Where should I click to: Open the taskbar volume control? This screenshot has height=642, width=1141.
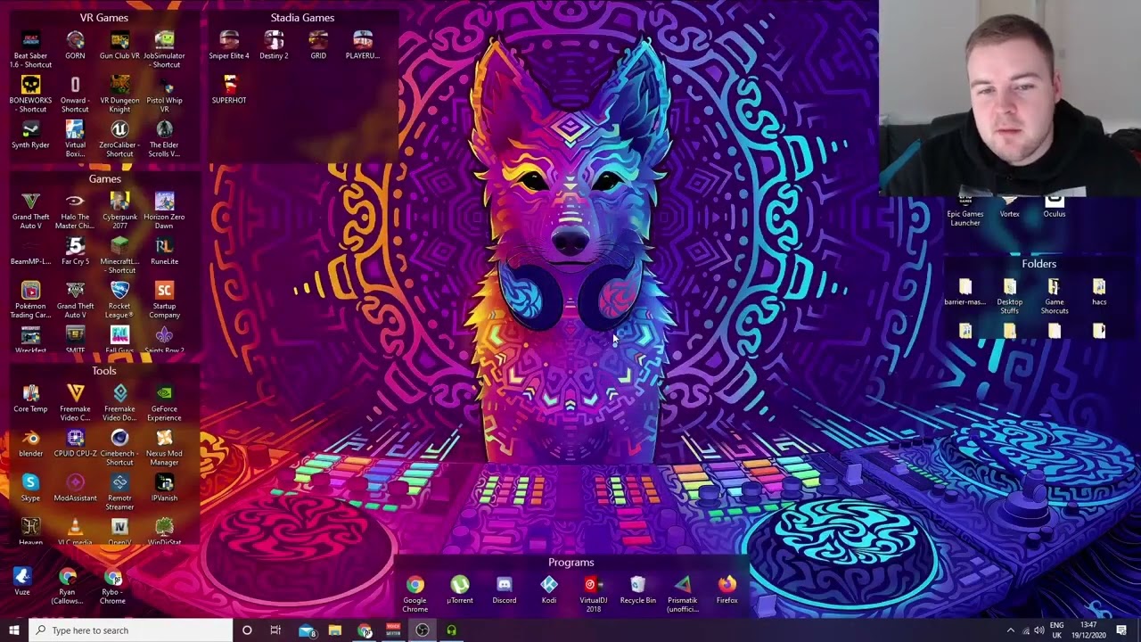click(x=1039, y=630)
